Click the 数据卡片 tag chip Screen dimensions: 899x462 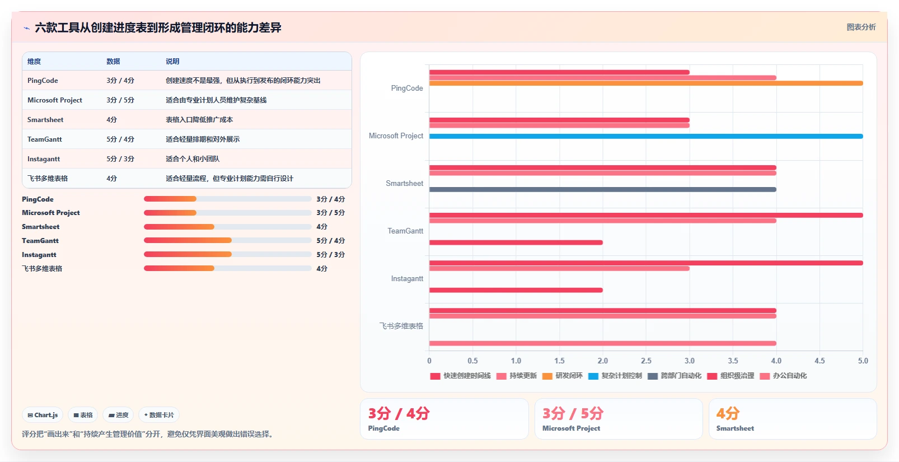pyautogui.click(x=159, y=415)
